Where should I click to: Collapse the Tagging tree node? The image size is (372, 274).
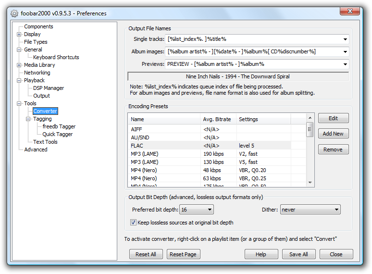point(28,119)
